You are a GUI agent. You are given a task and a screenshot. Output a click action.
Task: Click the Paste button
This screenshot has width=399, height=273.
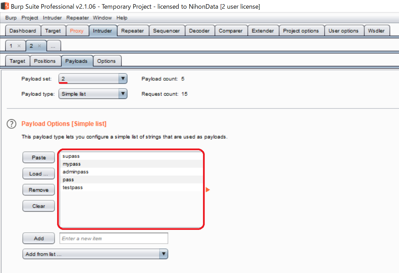pyautogui.click(x=39, y=157)
